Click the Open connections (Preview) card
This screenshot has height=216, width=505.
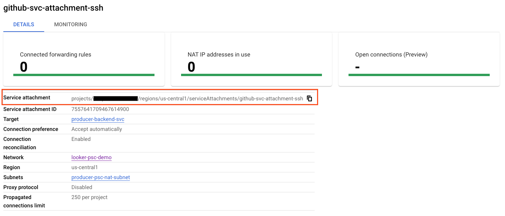419,60
